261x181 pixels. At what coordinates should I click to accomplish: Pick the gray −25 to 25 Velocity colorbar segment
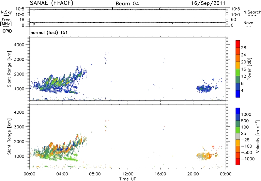238,137
